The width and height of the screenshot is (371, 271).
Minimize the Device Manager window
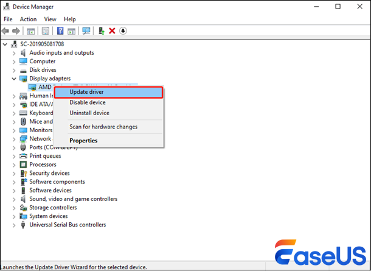316,7
